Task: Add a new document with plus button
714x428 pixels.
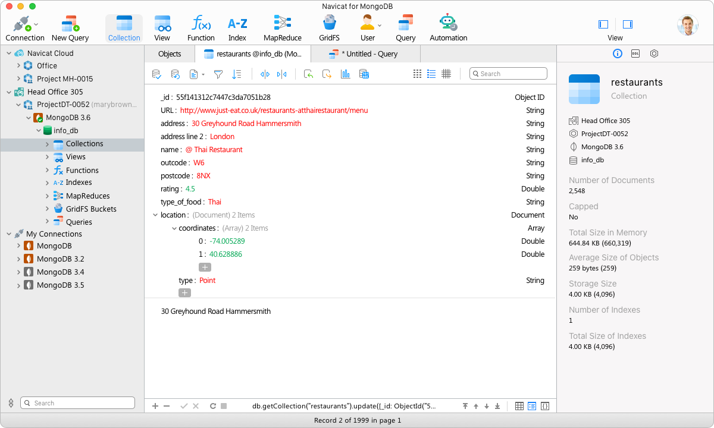Action: [155, 406]
